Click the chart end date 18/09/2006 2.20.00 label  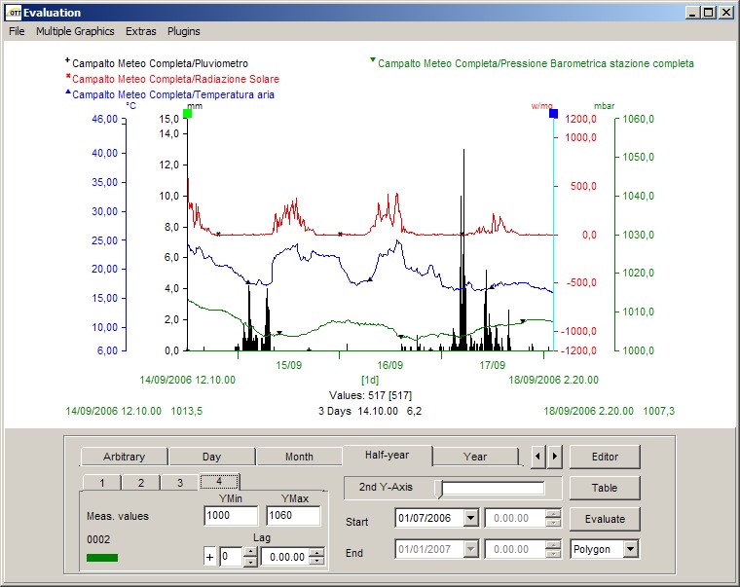click(x=553, y=380)
